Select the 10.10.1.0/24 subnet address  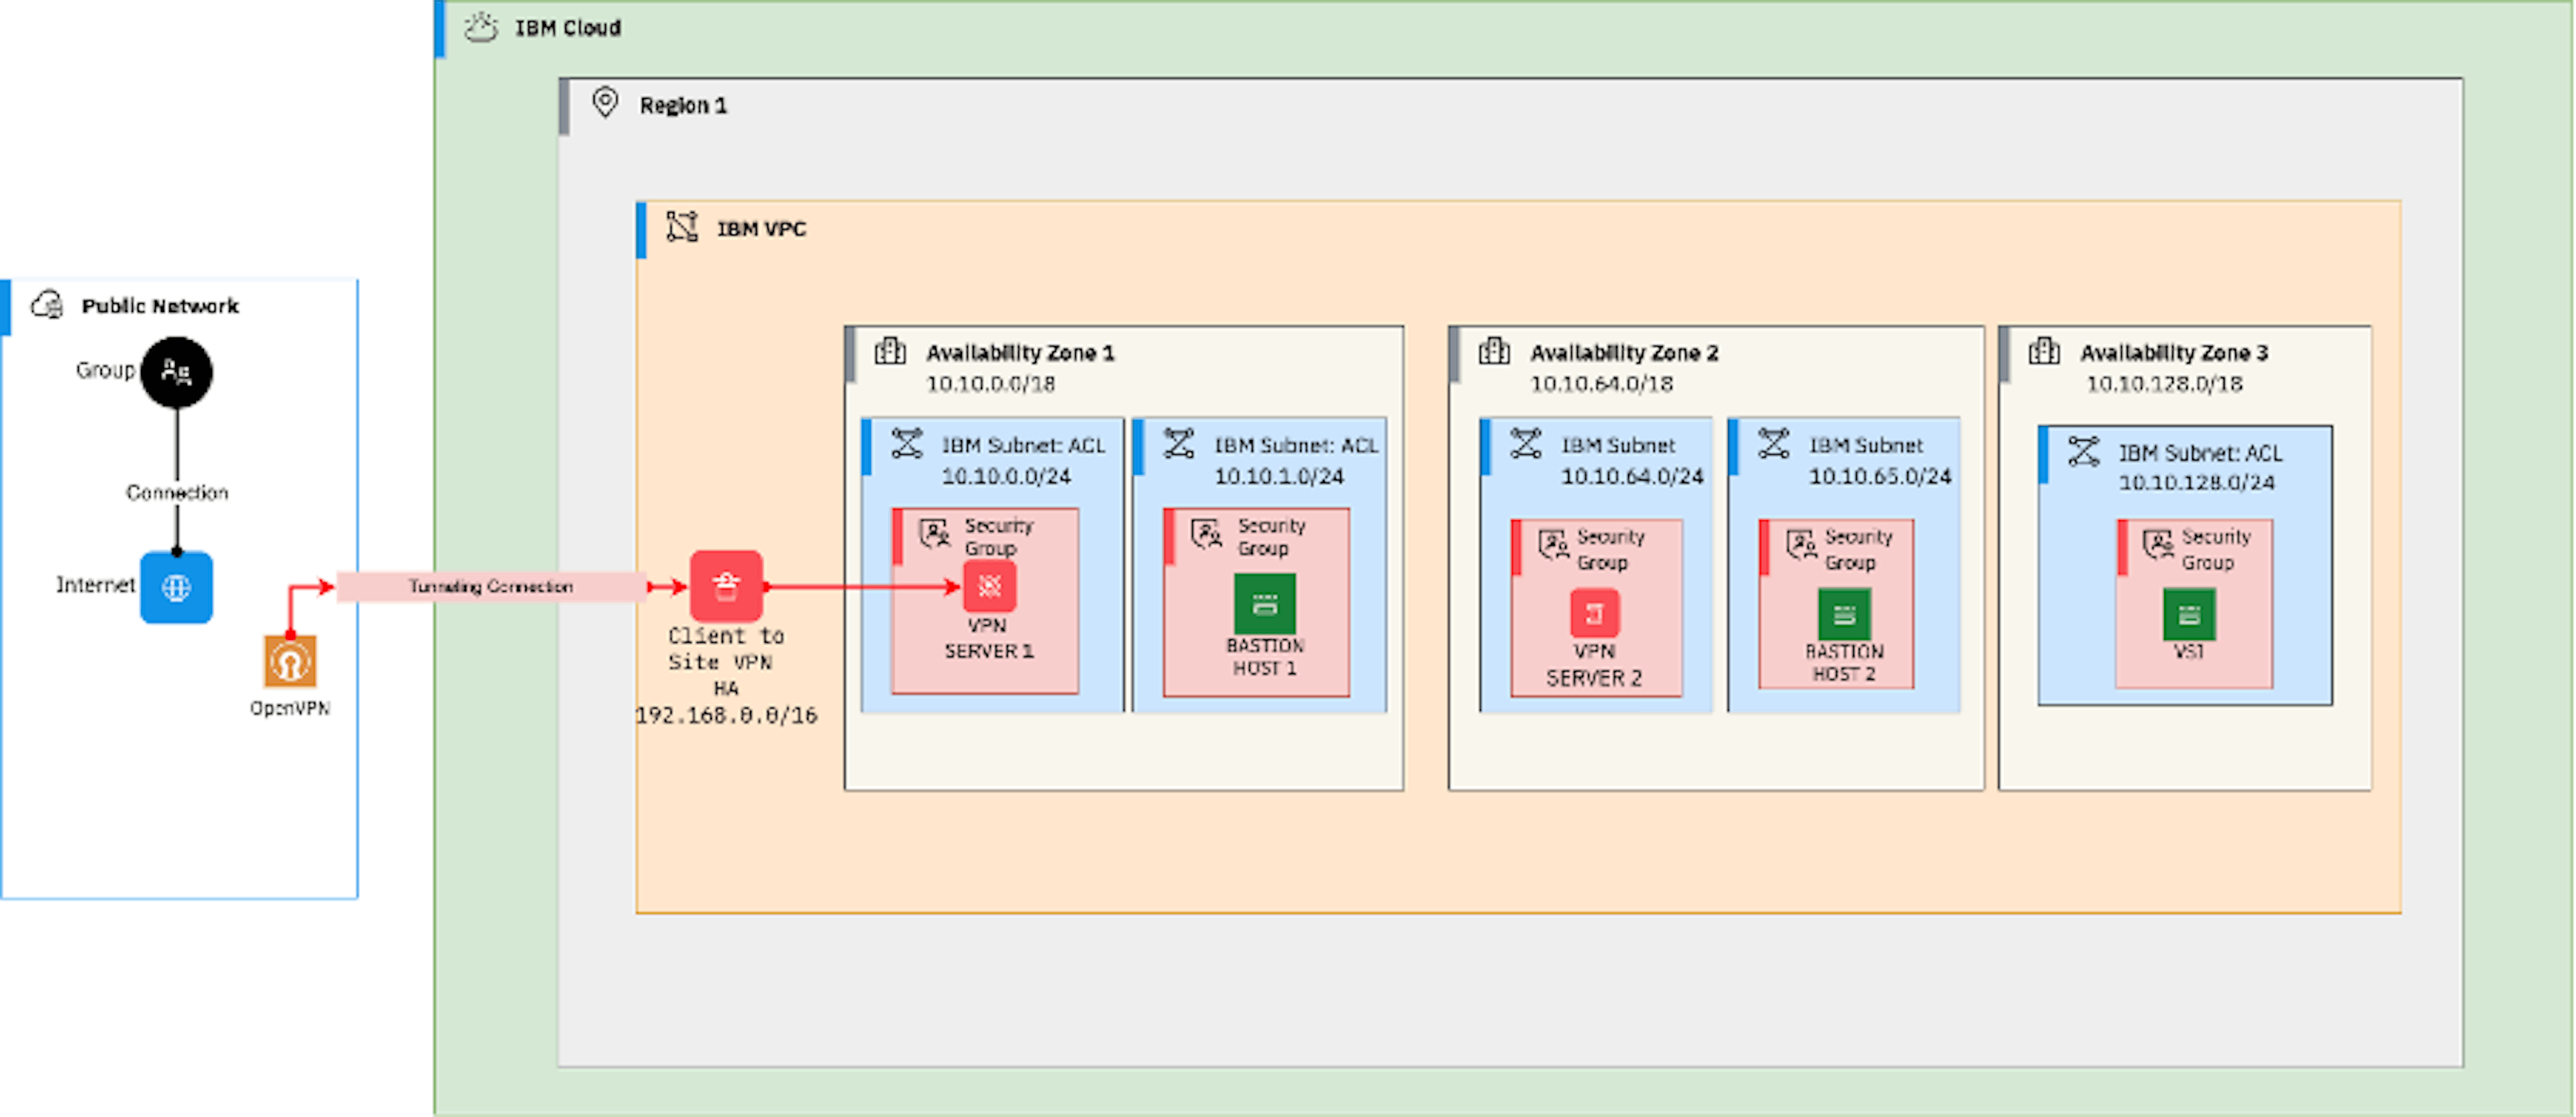click(x=1279, y=477)
